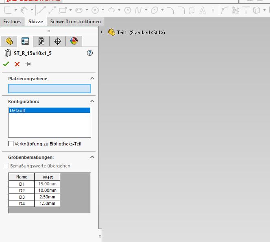Click the 15.00mm value cell
270x242 pixels.
(47, 184)
